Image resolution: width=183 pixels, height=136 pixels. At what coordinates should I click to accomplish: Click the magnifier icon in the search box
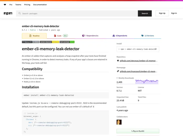20,13
